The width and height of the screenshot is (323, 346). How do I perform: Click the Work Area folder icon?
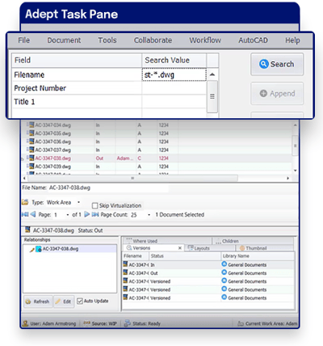coord(25,202)
